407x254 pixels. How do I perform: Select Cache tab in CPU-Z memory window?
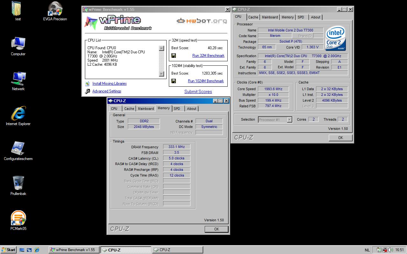[x=129, y=109]
